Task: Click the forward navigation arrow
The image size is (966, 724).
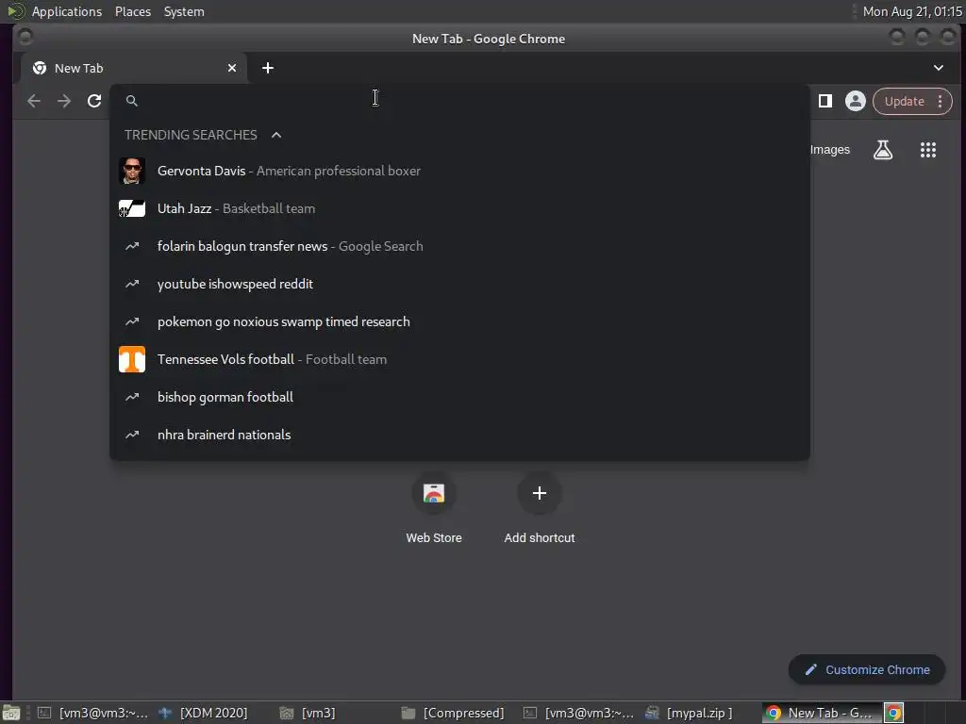Action: (64, 101)
